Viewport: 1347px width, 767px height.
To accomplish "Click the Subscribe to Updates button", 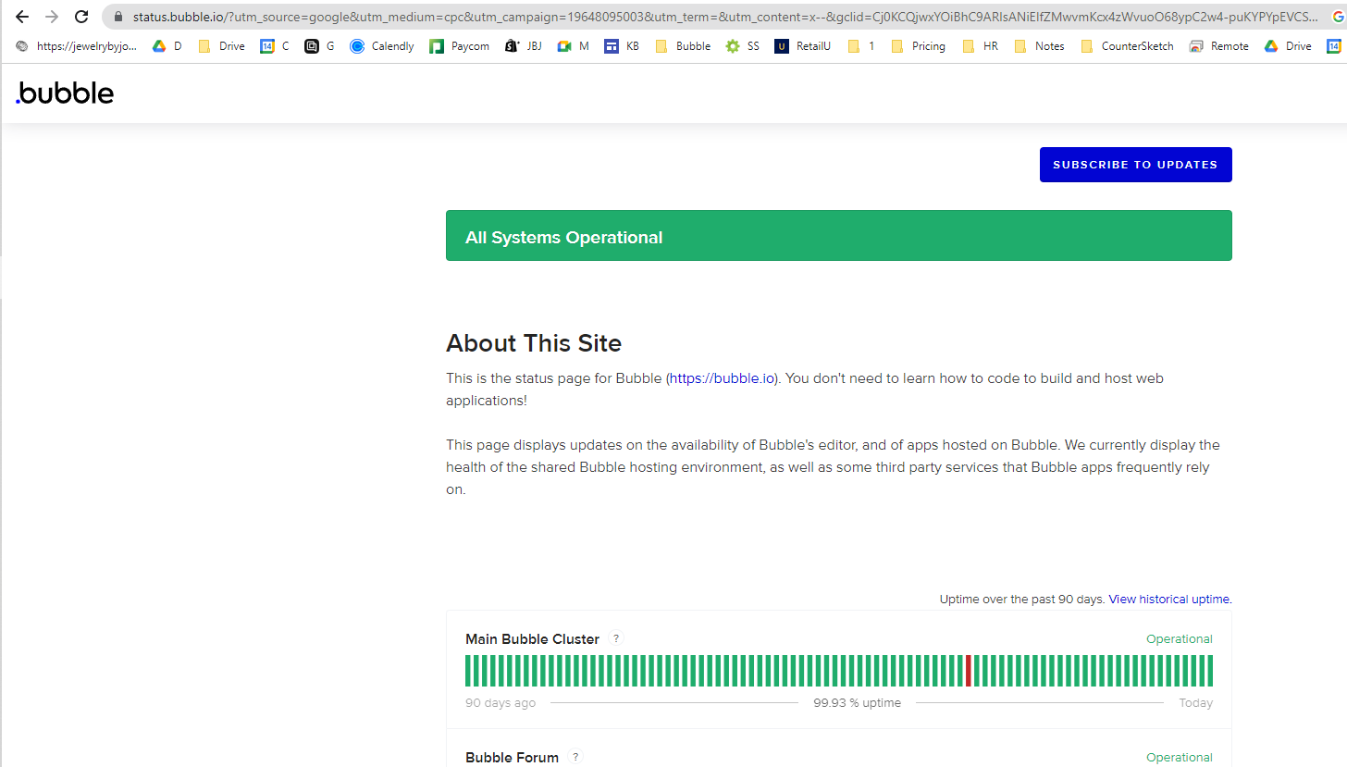I will [1135, 165].
